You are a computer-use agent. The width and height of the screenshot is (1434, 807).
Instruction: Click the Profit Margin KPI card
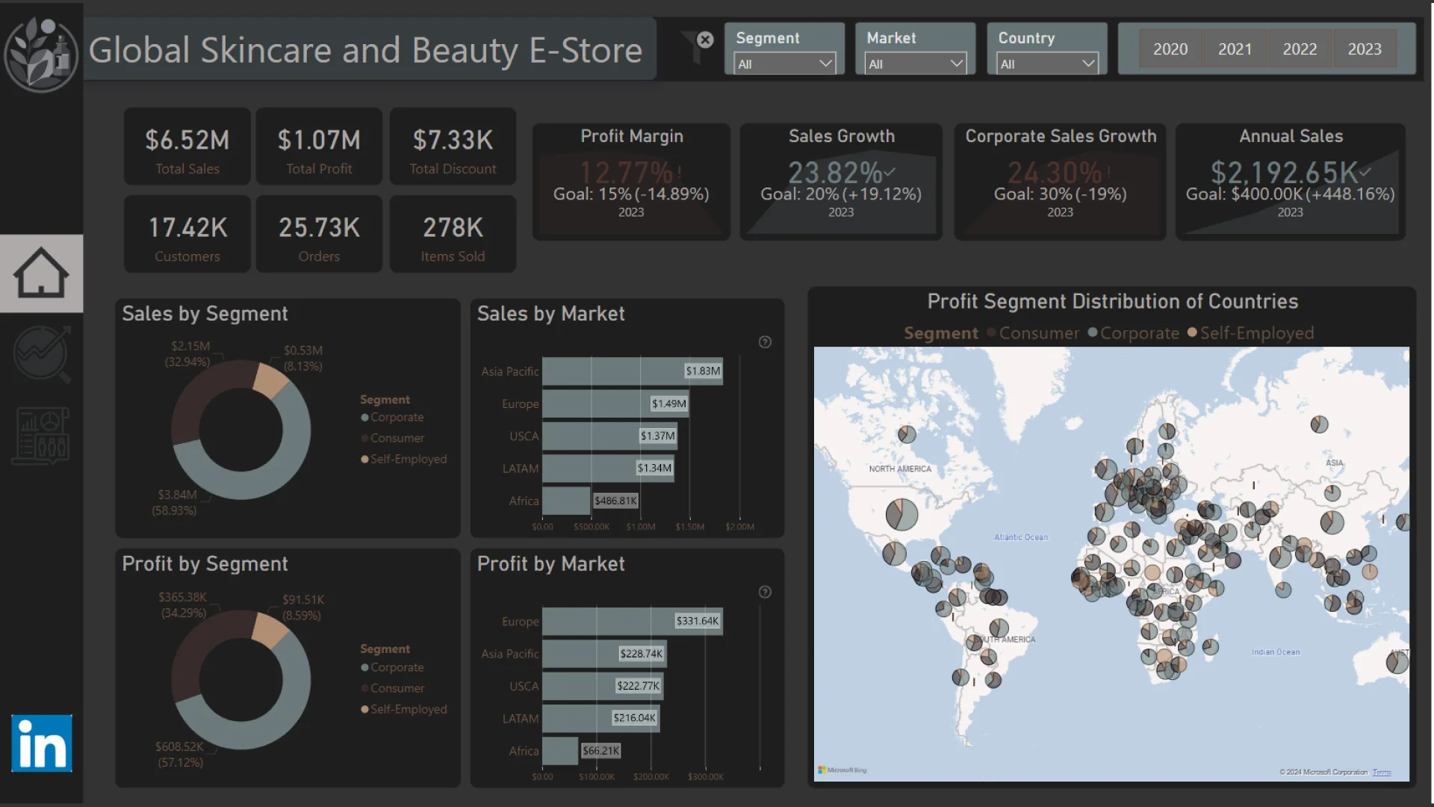click(x=631, y=182)
